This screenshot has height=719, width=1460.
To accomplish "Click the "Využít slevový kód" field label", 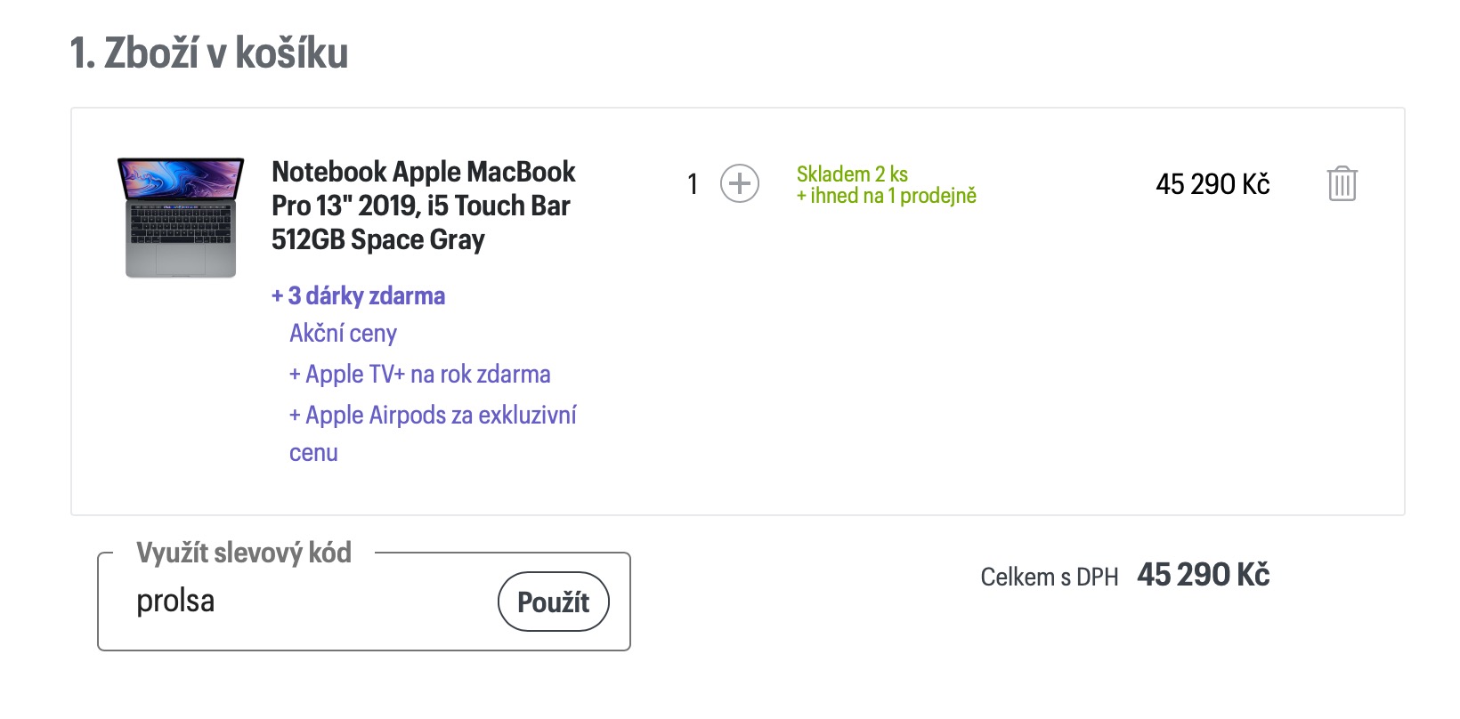I will pyautogui.click(x=244, y=553).
